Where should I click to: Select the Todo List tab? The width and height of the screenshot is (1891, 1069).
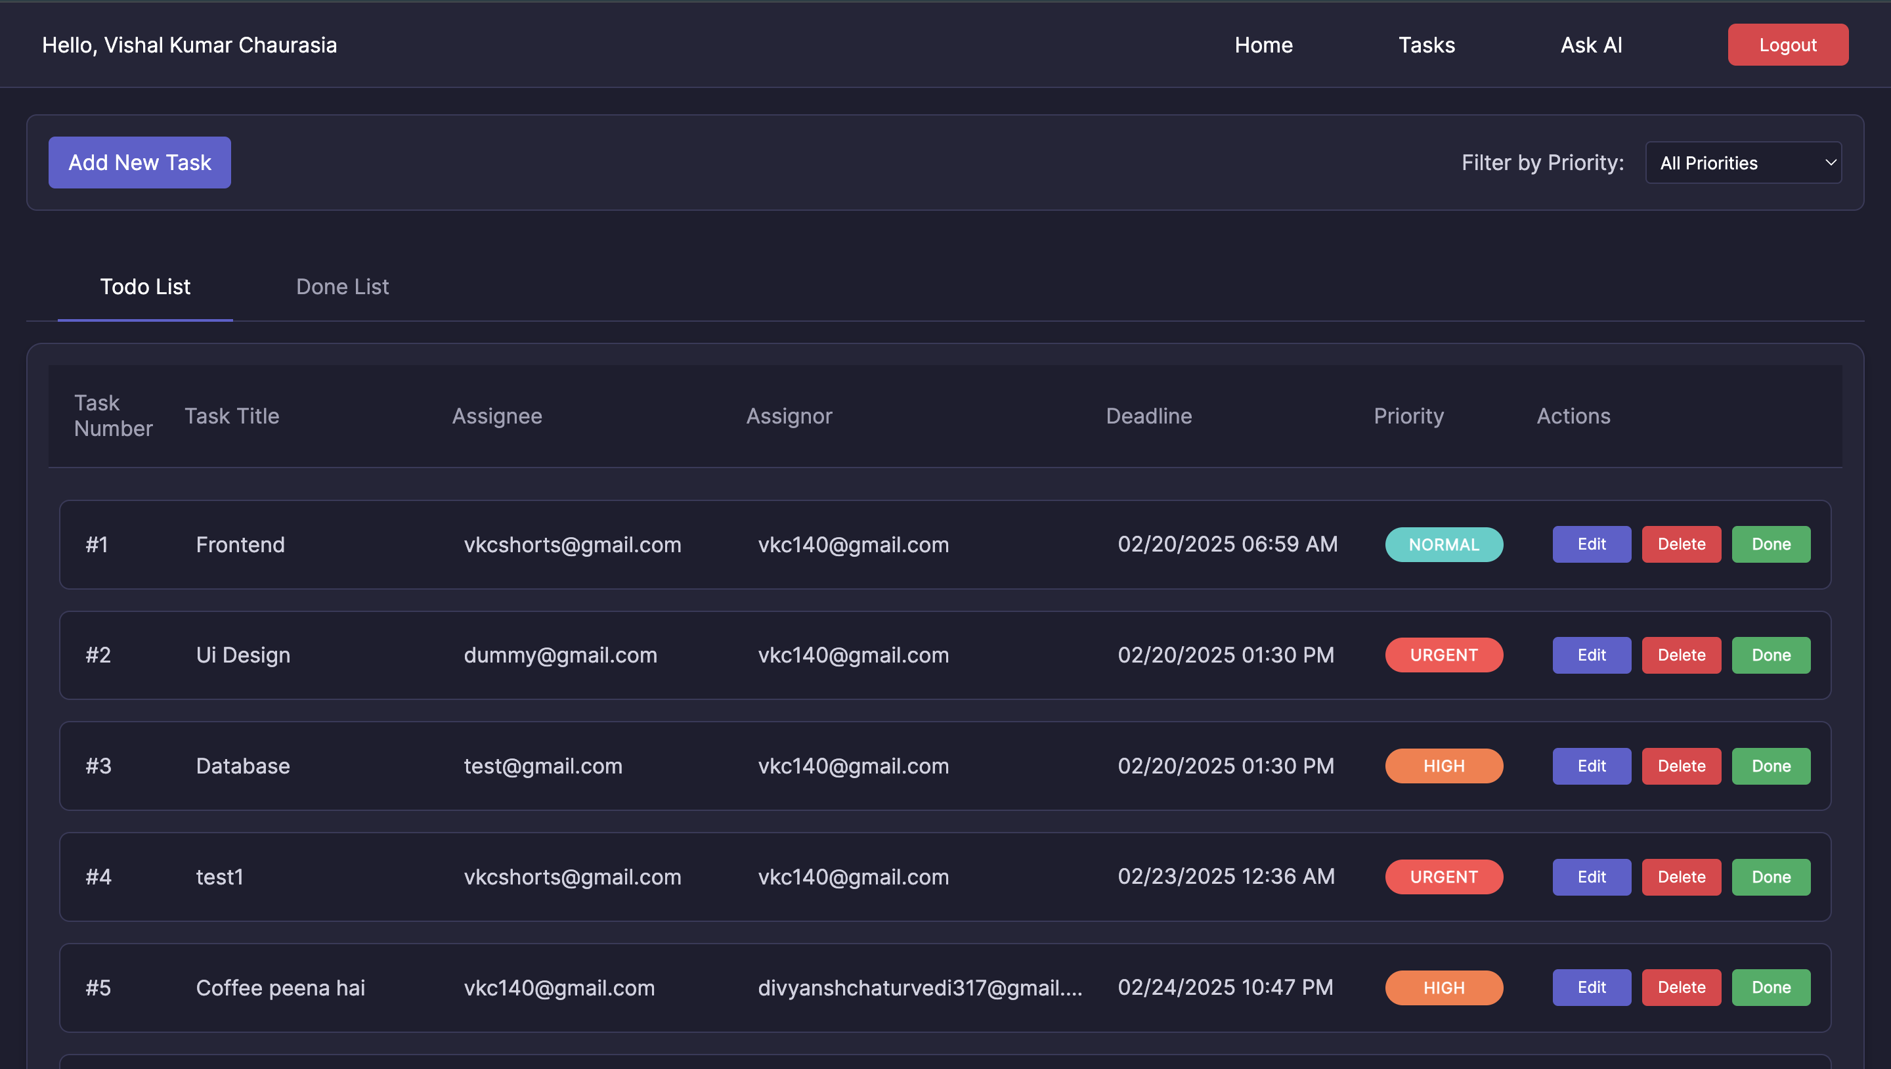tap(144, 286)
